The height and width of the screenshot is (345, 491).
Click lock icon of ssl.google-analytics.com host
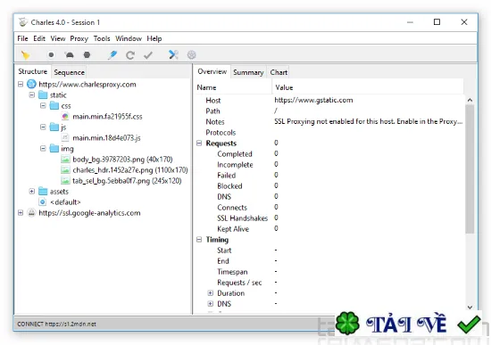coord(31,213)
